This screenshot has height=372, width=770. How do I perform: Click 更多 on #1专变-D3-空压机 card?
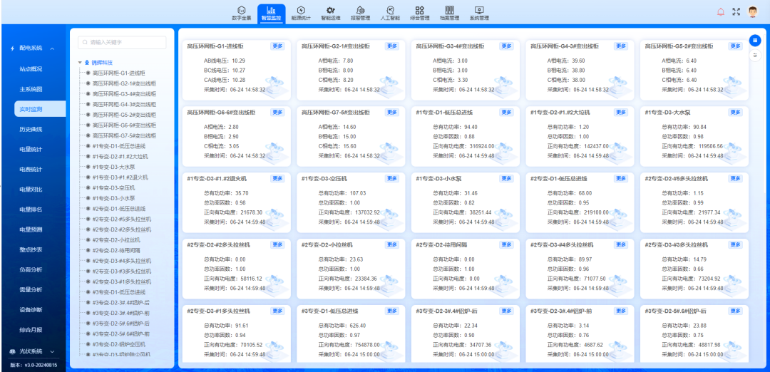point(392,178)
